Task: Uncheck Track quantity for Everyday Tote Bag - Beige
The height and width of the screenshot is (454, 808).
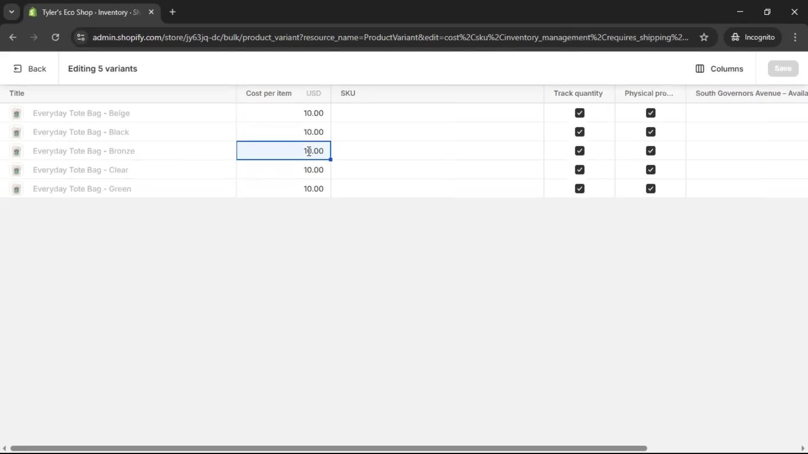Action: pyautogui.click(x=579, y=113)
